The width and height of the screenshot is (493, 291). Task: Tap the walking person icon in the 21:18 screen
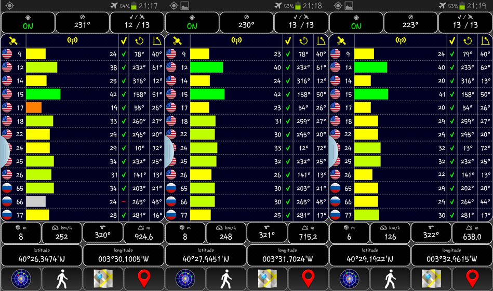tap(226, 279)
